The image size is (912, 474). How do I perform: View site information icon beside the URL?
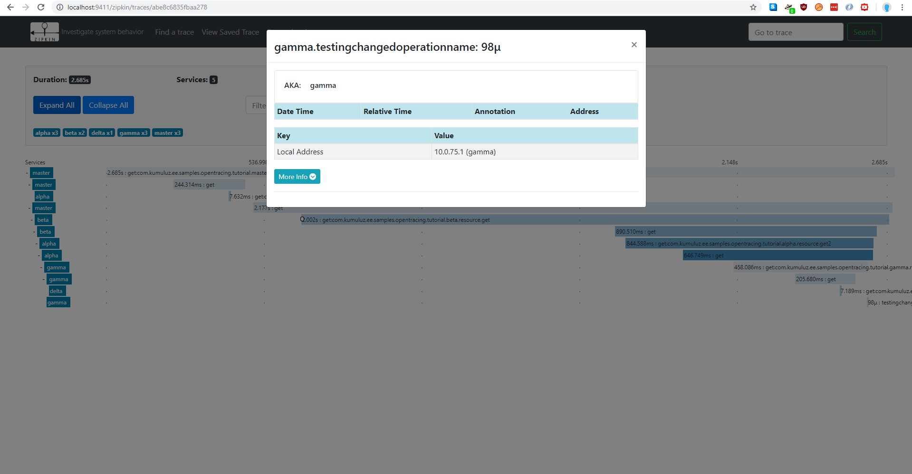[60, 7]
